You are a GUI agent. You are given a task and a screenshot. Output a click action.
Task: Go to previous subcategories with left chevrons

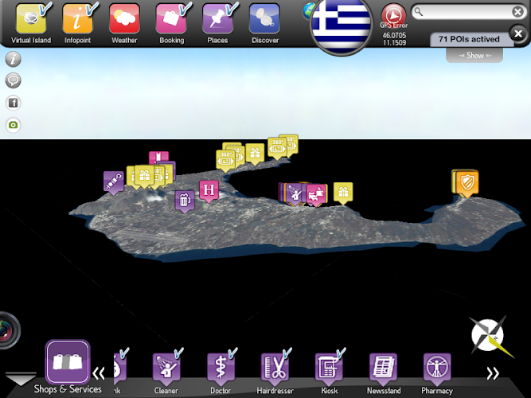[99, 373]
